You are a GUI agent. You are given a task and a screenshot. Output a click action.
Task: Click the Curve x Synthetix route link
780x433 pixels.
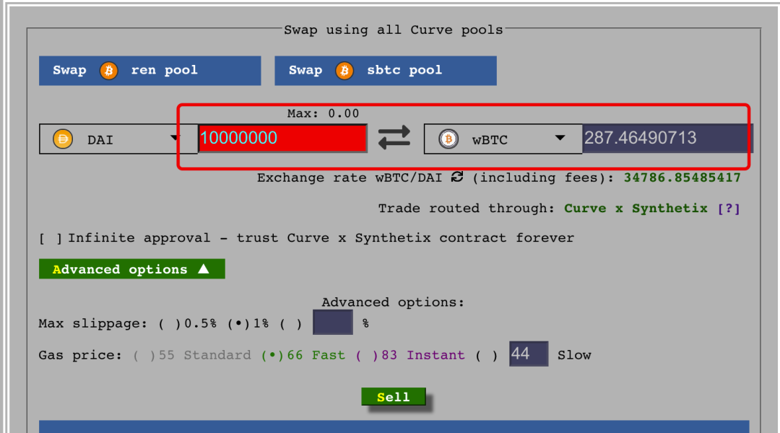point(636,209)
